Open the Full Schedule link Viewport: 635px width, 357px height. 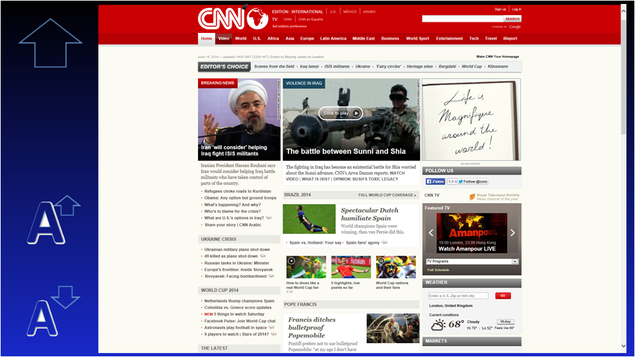438,269
